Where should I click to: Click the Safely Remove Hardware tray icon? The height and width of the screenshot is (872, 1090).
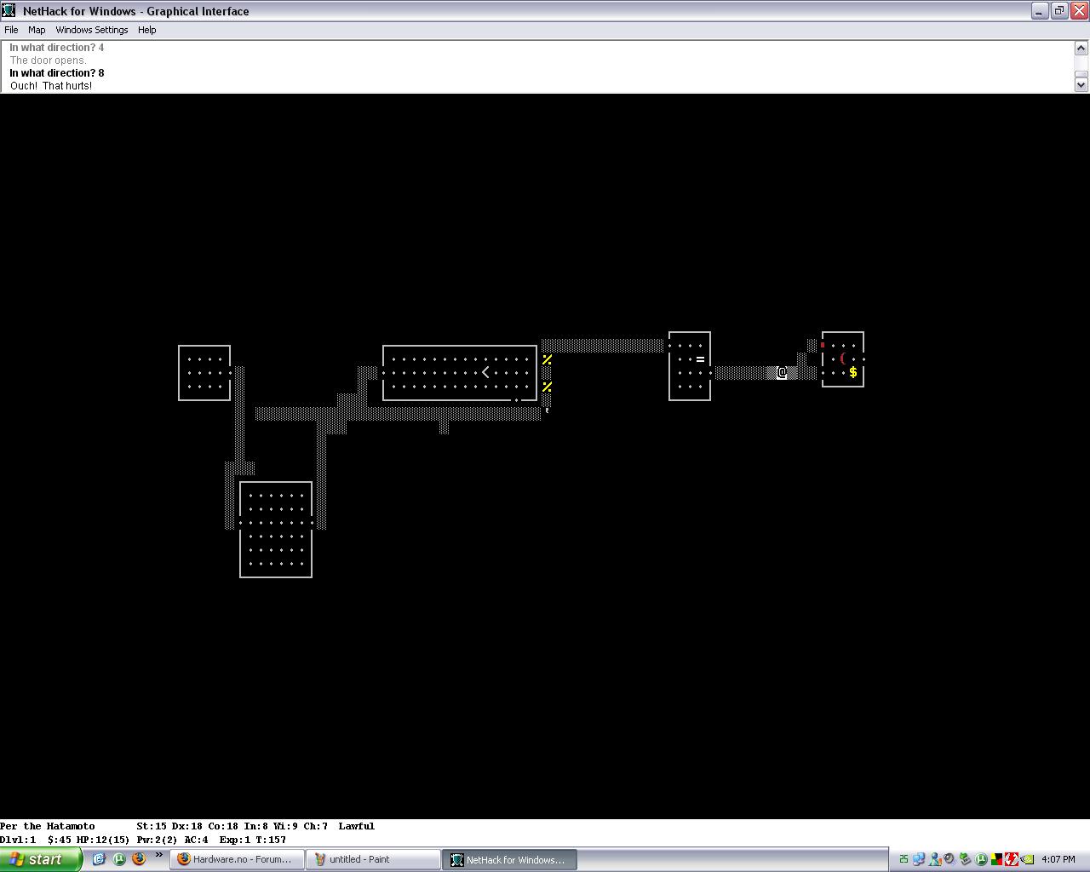(x=965, y=859)
